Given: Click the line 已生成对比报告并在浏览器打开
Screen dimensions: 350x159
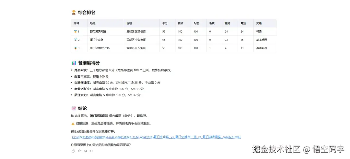Looking at the screenshot, I should pyautogui.click(x=93, y=132).
